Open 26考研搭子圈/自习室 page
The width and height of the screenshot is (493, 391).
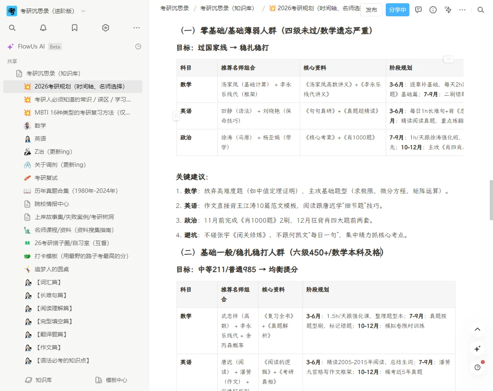point(73,243)
